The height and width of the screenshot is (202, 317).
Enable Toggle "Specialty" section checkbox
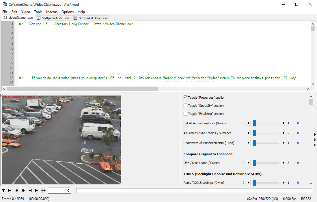[185, 105]
